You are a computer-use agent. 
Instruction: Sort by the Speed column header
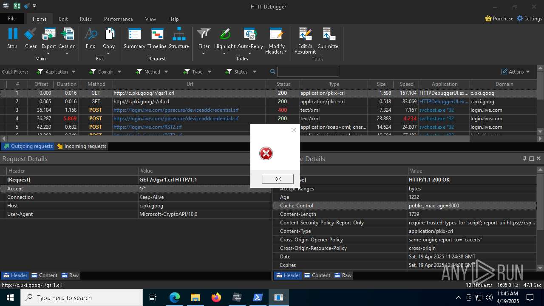406,84
